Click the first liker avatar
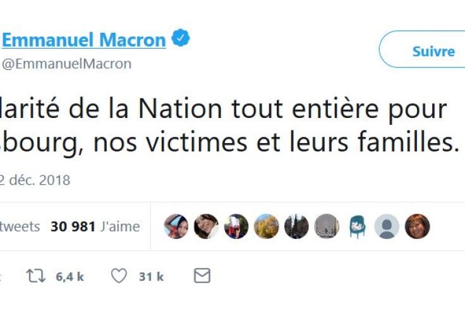The width and height of the screenshot is (465, 309). pyautogui.click(x=176, y=226)
